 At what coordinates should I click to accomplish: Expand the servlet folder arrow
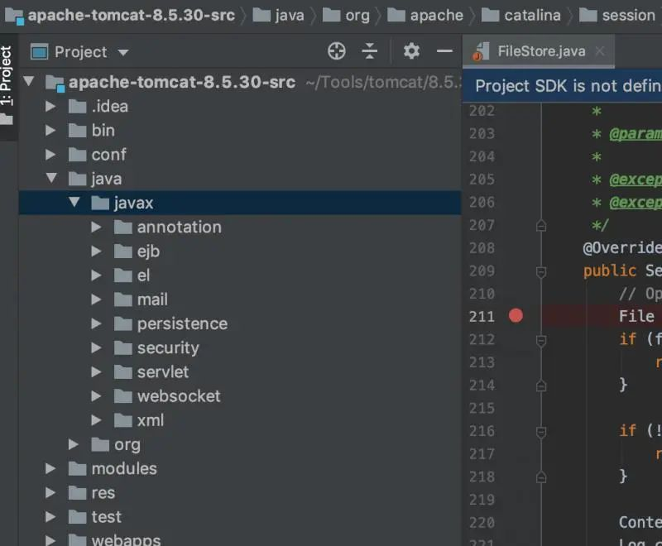click(96, 371)
